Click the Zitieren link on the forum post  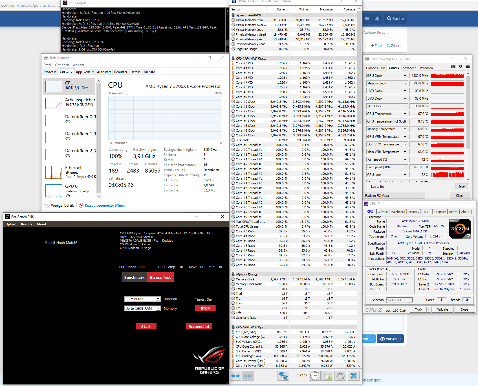tap(395, 46)
